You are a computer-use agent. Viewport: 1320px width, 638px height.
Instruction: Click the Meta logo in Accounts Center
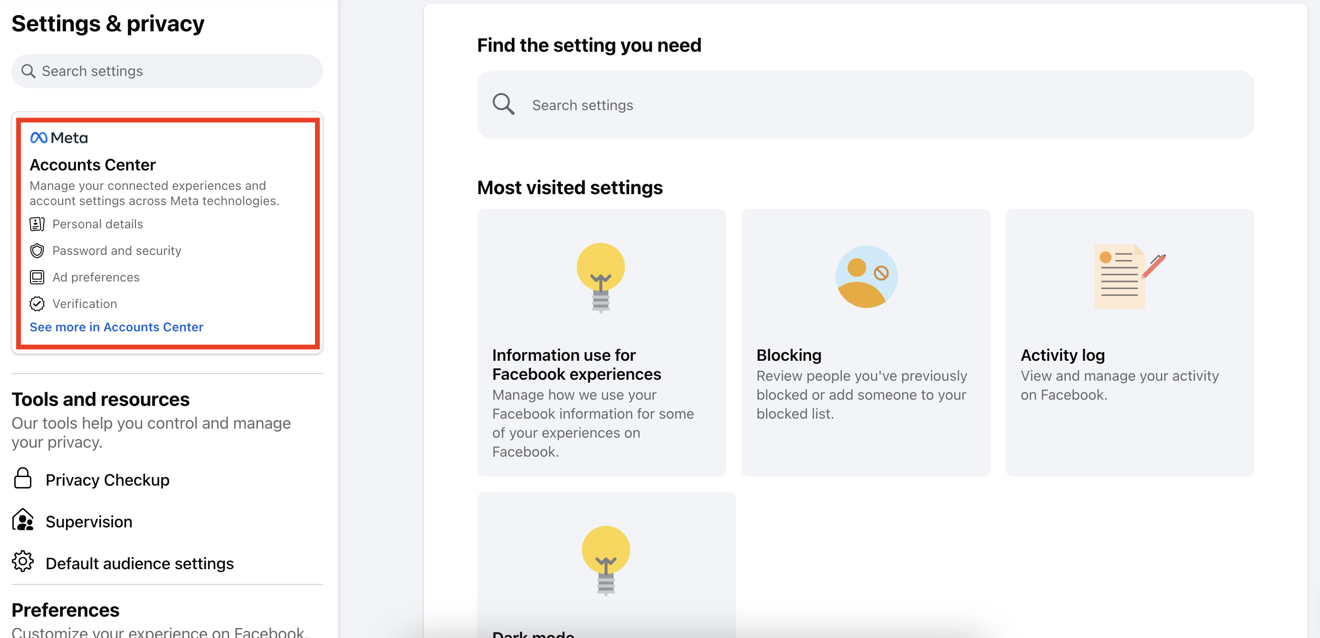(58, 138)
